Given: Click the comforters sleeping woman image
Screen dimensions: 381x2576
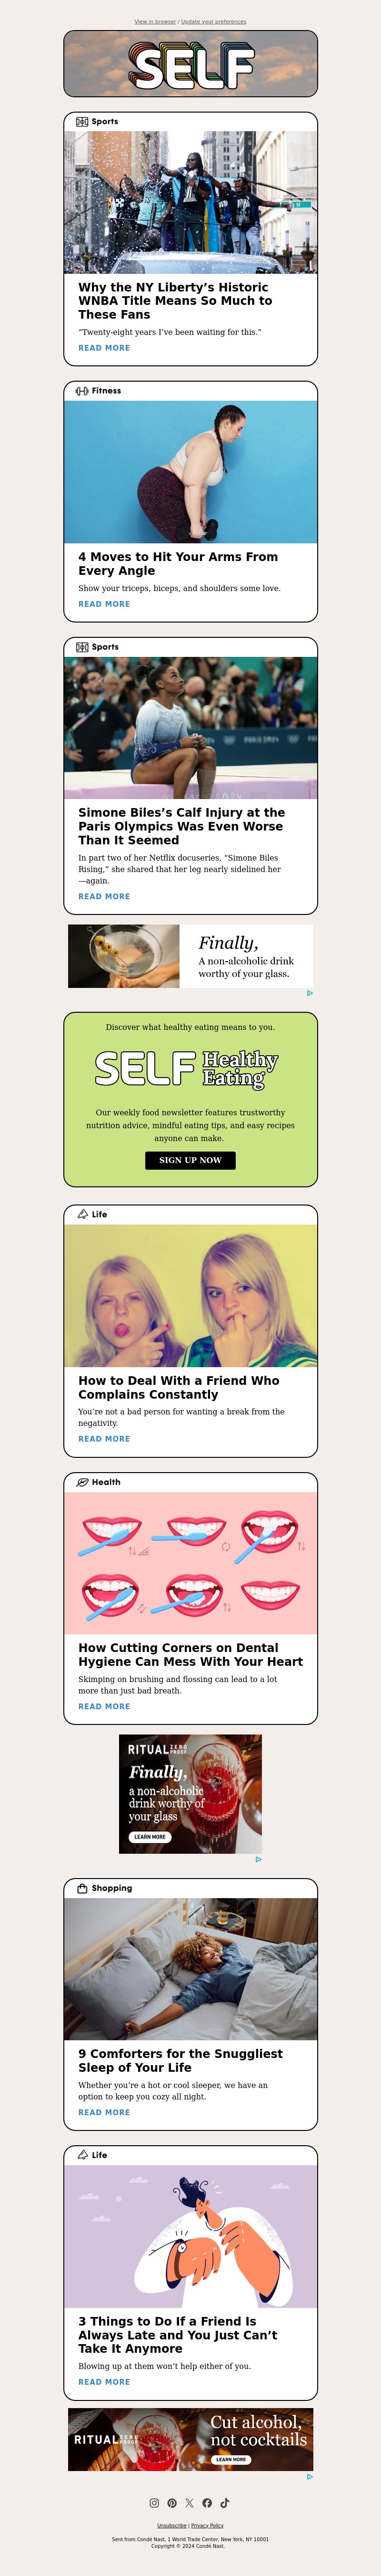Looking at the screenshot, I should click(190, 1969).
